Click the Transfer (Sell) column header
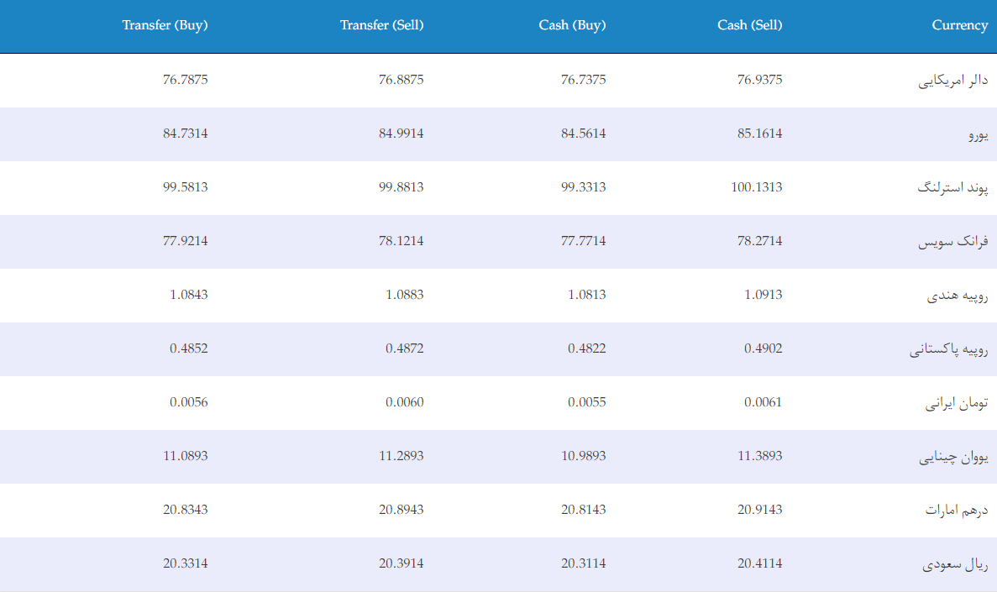 coord(381,25)
